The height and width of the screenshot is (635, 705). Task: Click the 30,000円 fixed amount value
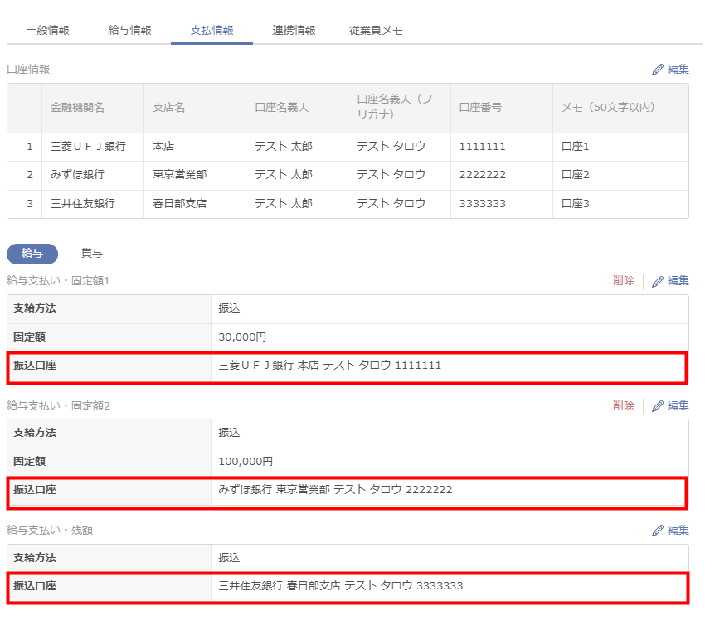[242, 337]
